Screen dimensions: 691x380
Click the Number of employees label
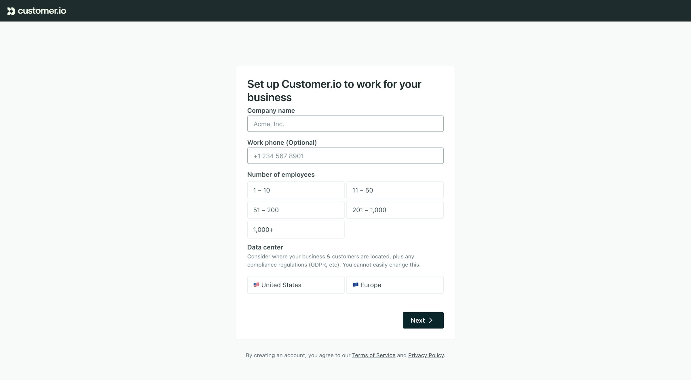tap(281, 175)
